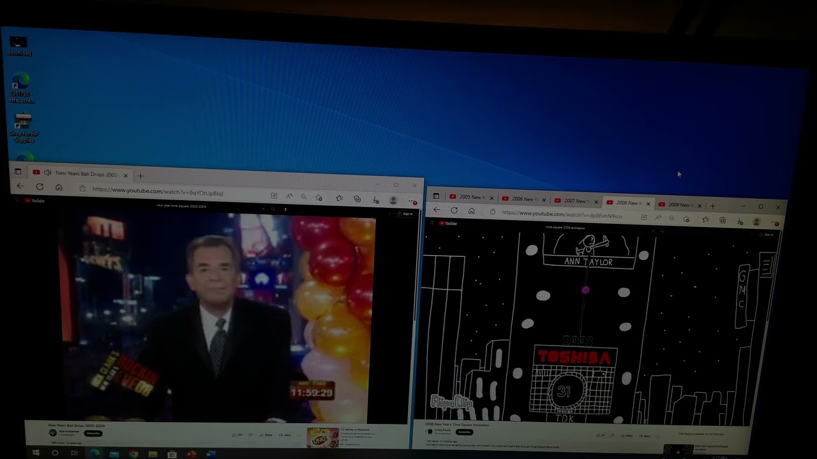Open apps icon in left Edge toolbar
817x459 pixels.
pyautogui.click(x=274, y=196)
